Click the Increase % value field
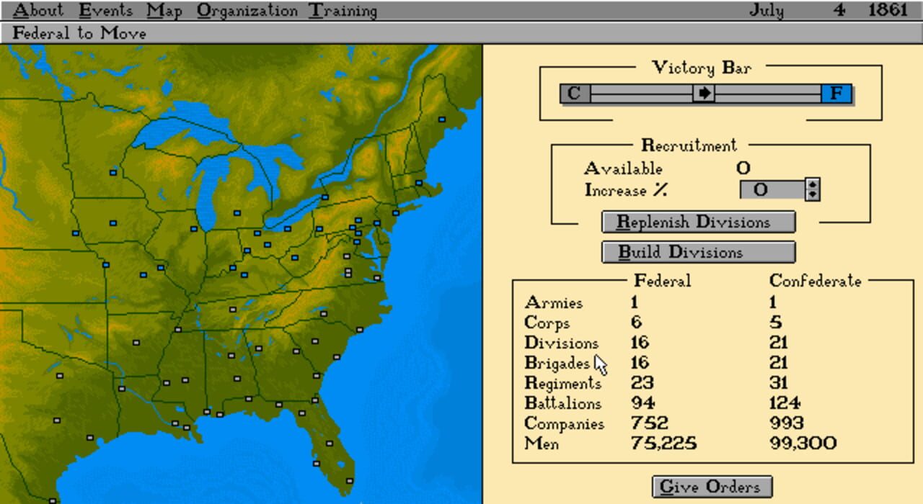This screenshot has height=504, width=923. [x=772, y=190]
